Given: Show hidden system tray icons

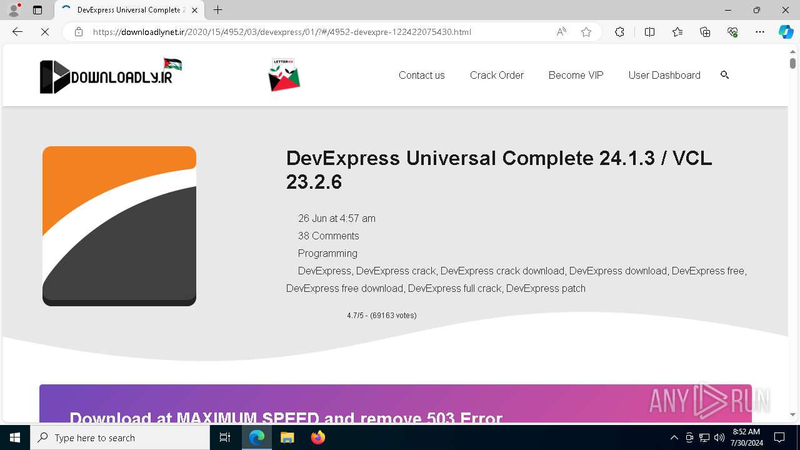Looking at the screenshot, I should [x=674, y=437].
